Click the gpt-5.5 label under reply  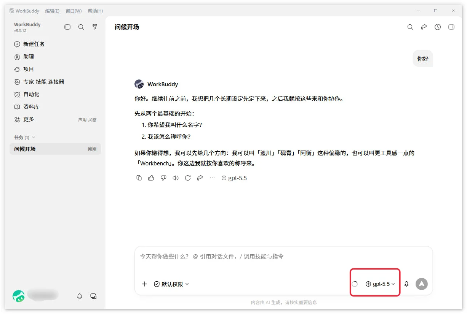click(x=234, y=178)
